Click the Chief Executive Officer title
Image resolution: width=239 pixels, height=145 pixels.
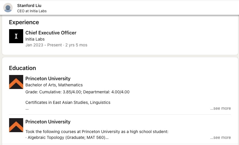[51, 33]
